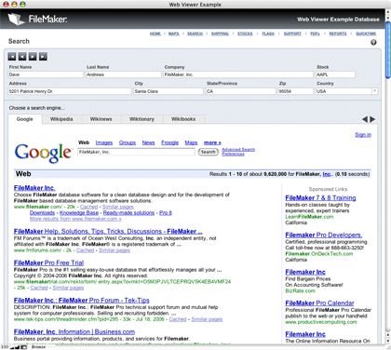Click in the Last Name field
The image size is (391, 350).
(x=124, y=74)
